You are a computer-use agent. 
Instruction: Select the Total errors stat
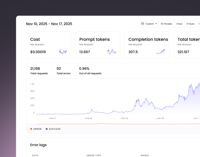[x=64, y=71]
